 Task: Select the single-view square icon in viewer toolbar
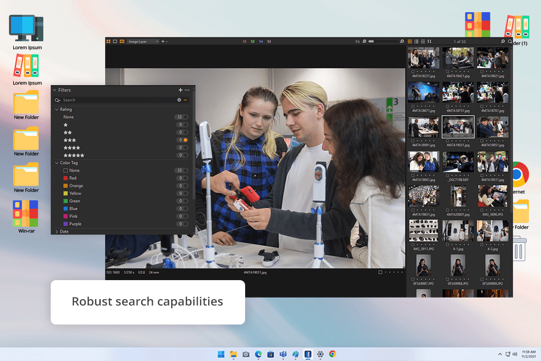(x=115, y=41)
